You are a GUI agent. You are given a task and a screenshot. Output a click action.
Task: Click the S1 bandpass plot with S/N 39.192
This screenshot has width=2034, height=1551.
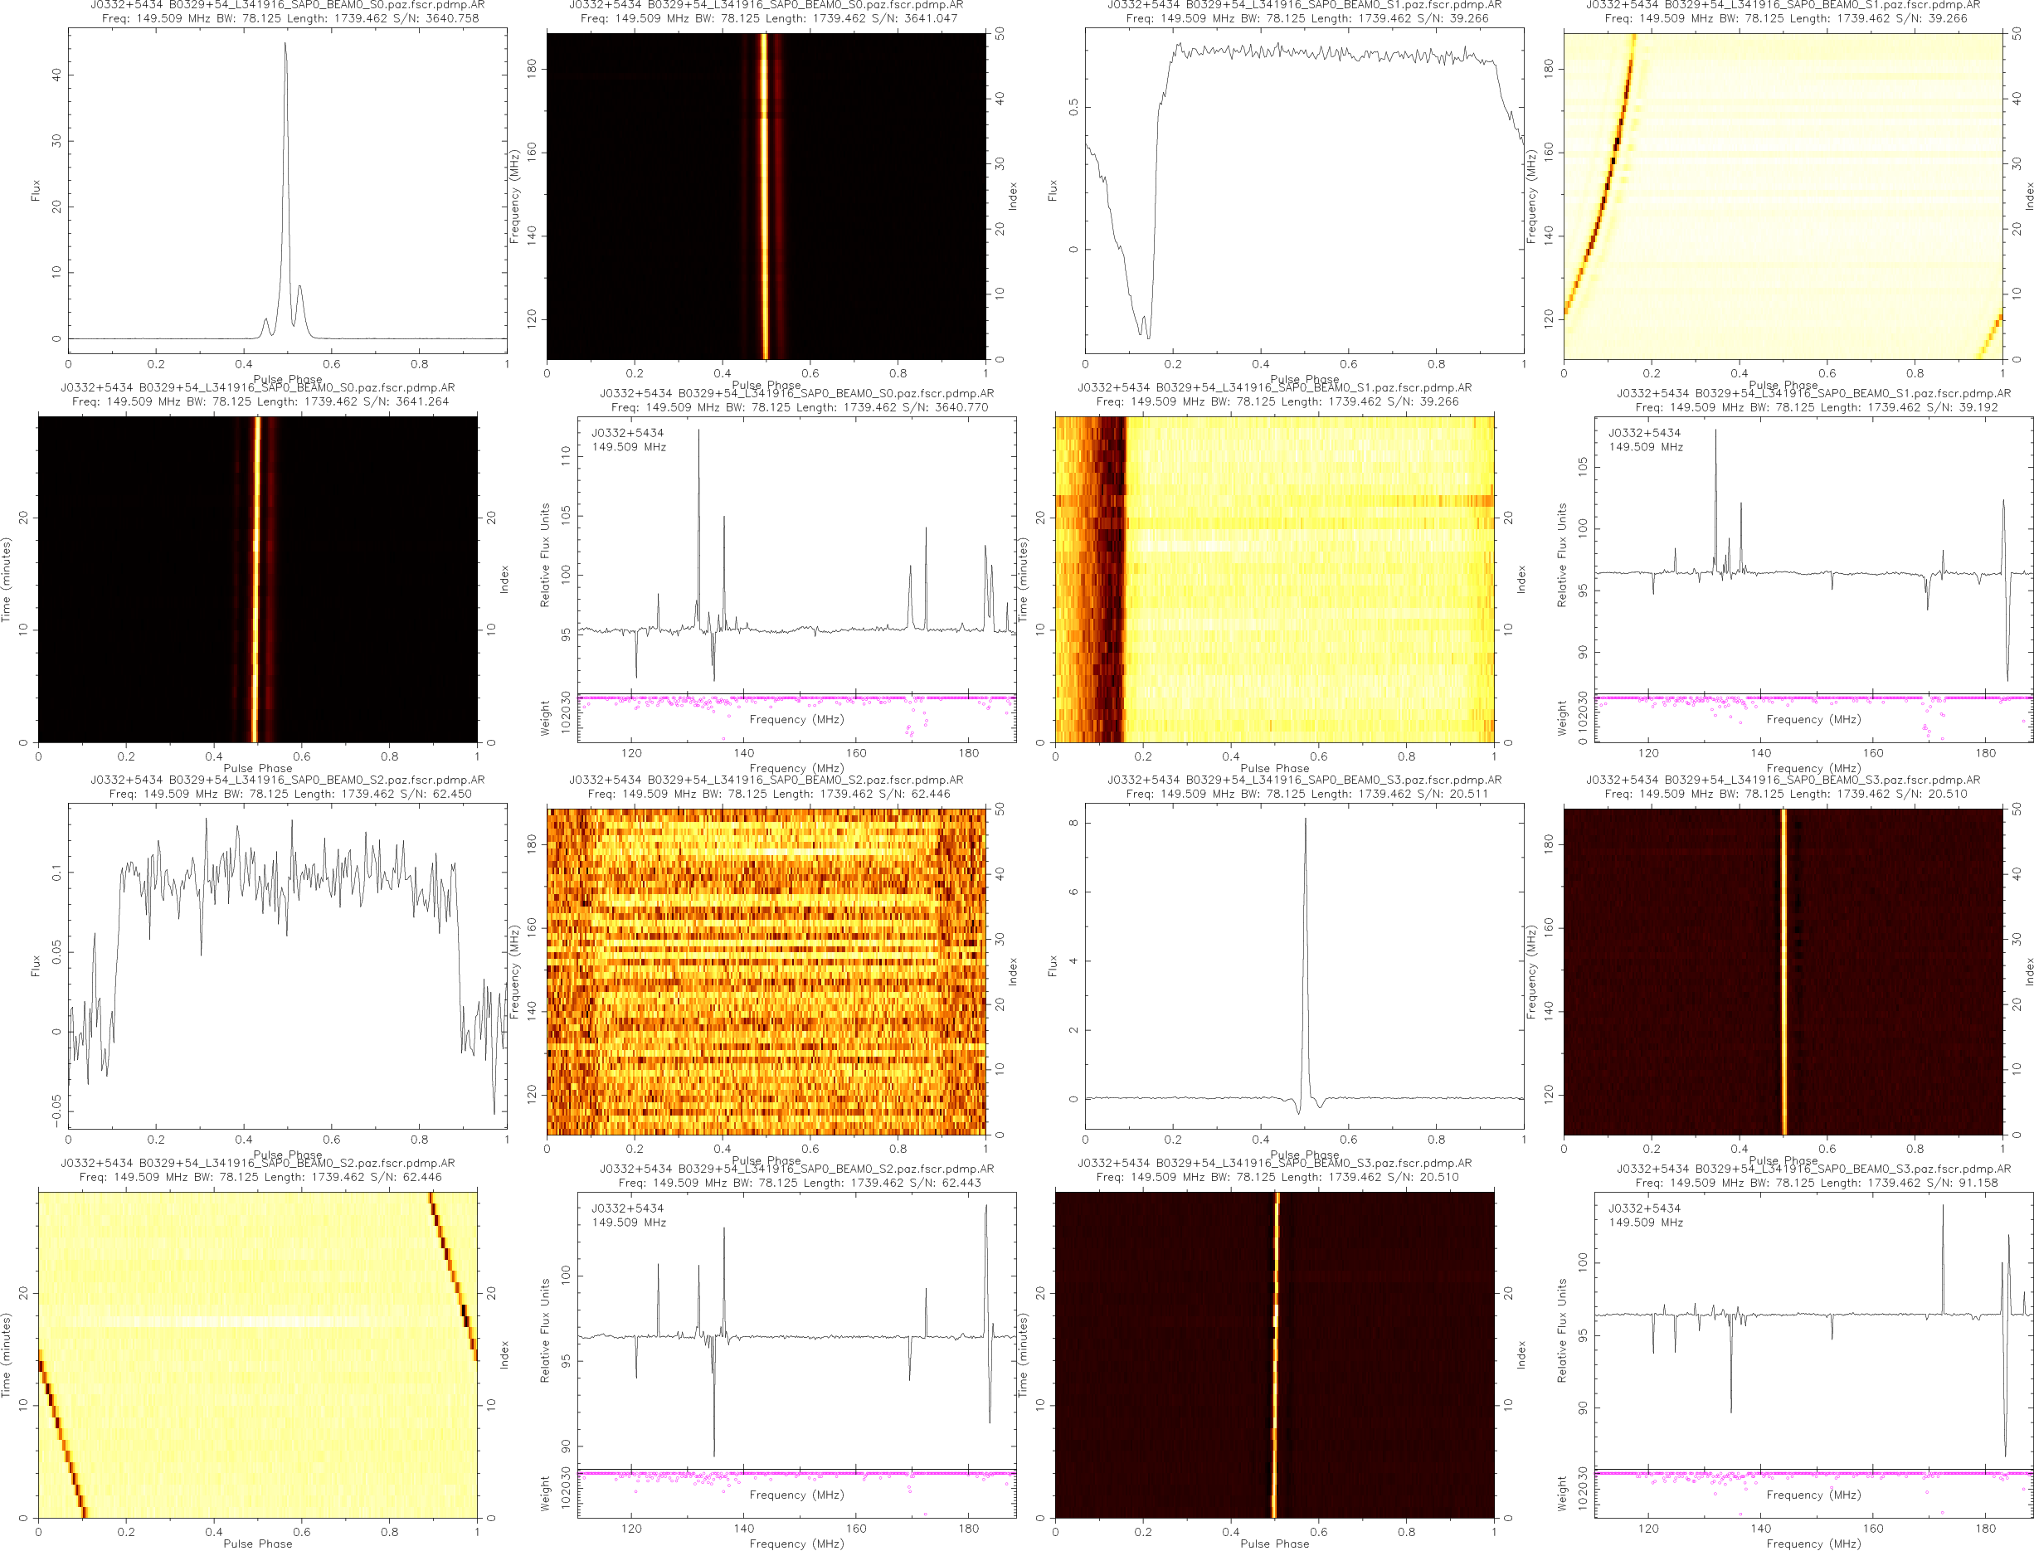pyautogui.click(x=1813, y=554)
